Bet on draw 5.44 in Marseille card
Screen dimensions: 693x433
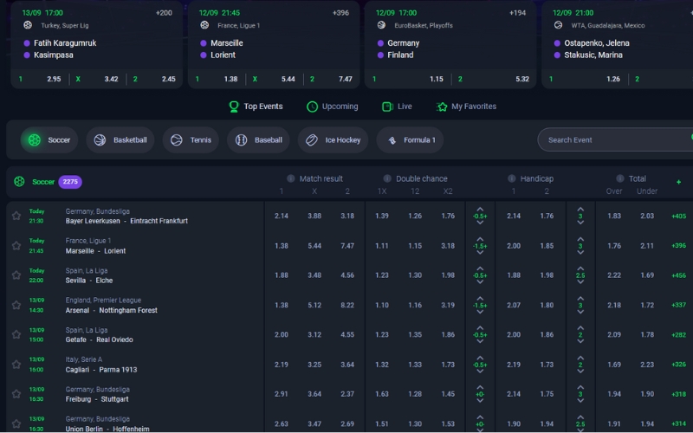274,79
